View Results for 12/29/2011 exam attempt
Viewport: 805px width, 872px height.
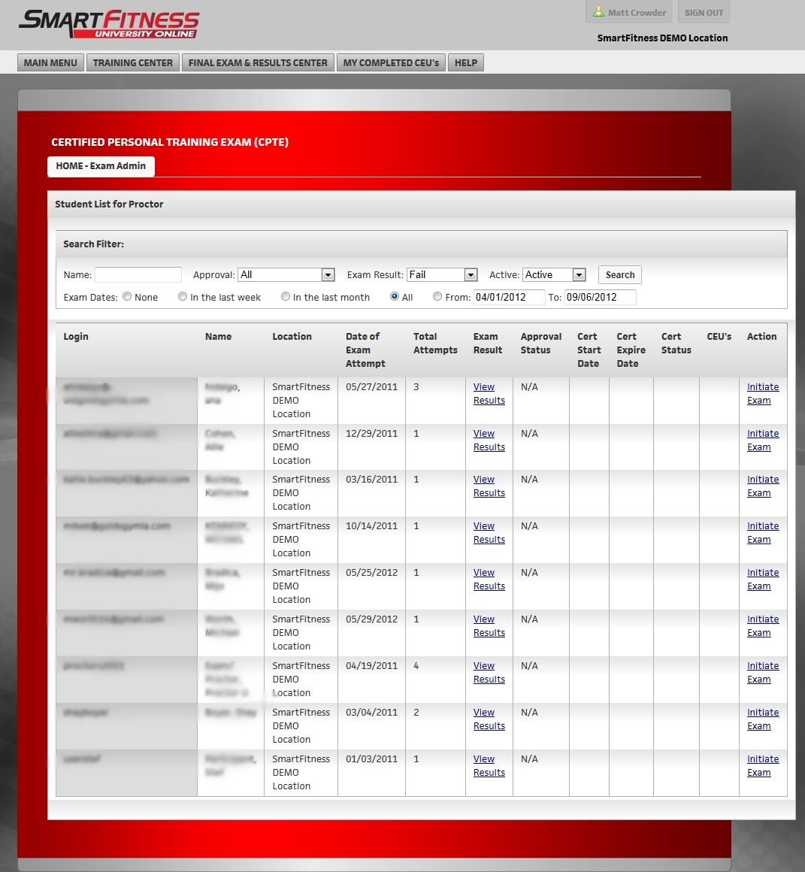[x=489, y=441]
